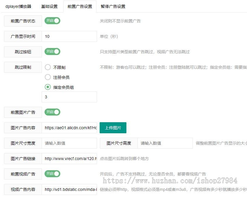
Task: Toggle the 前置广告状态 switch
Action: tap(52, 21)
